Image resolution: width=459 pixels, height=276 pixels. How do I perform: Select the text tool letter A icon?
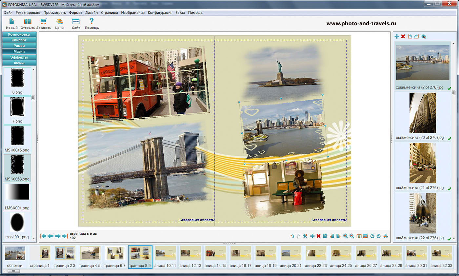tap(386, 236)
